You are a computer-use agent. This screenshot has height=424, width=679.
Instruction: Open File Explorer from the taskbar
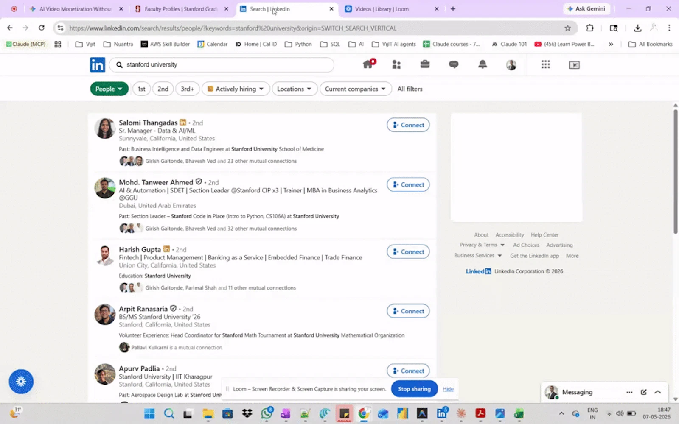coord(208,414)
